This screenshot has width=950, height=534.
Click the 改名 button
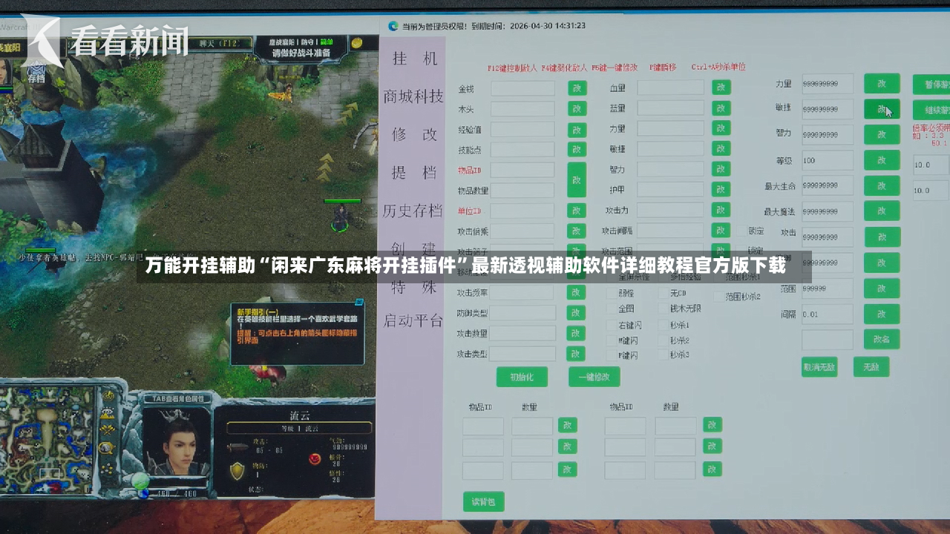(882, 340)
